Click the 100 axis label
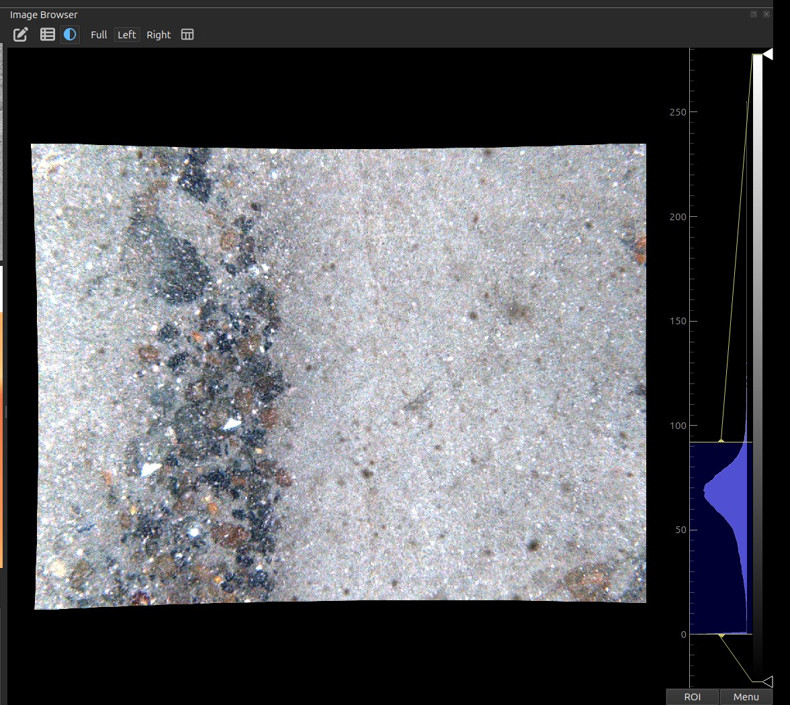The height and width of the screenshot is (705, 790). 678,426
